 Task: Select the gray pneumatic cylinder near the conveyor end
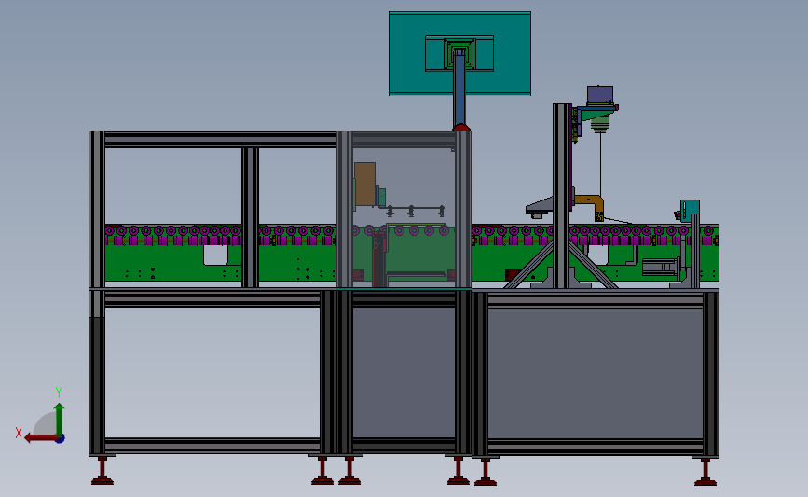[659, 268]
